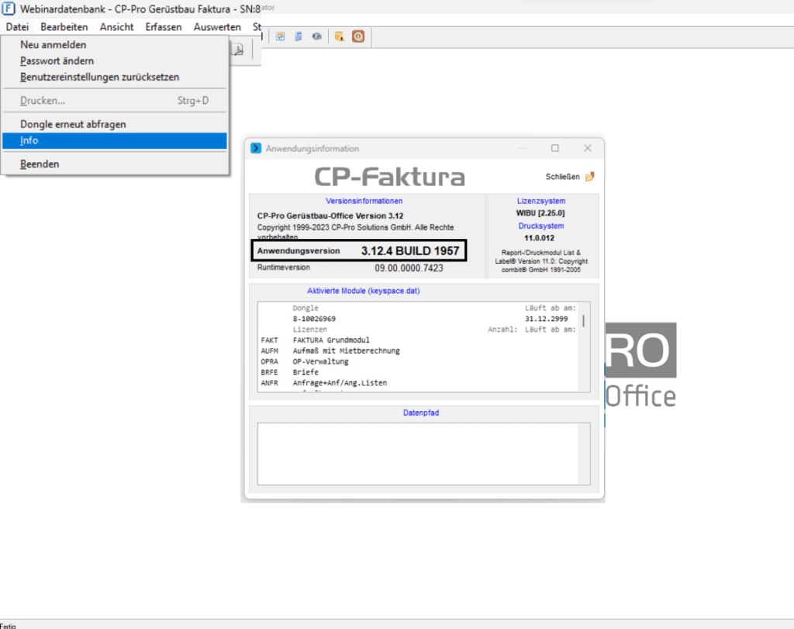Click the blue-grey mouse-shaped toolbar icon
Viewport: 794px width, 629px height.
tap(317, 36)
